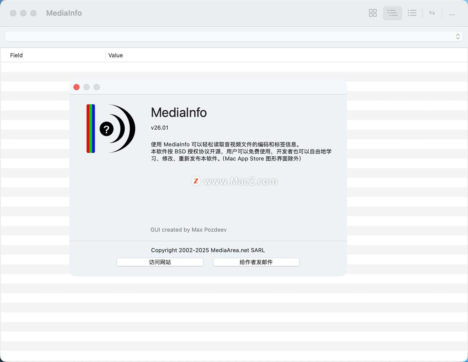468x362 pixels.
Task: Open the empty file selector dropdown
Action: (x=234, y=36)
